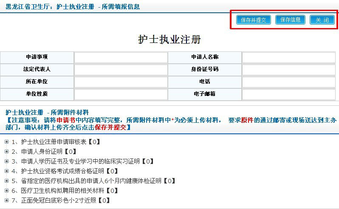Expand item 1 护士执业注册申请审核表

click(x=6, y=141)
